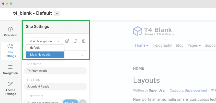216x103 pixels.
Task: Expand the Home menu caret in preview
Action: (147, 46)
